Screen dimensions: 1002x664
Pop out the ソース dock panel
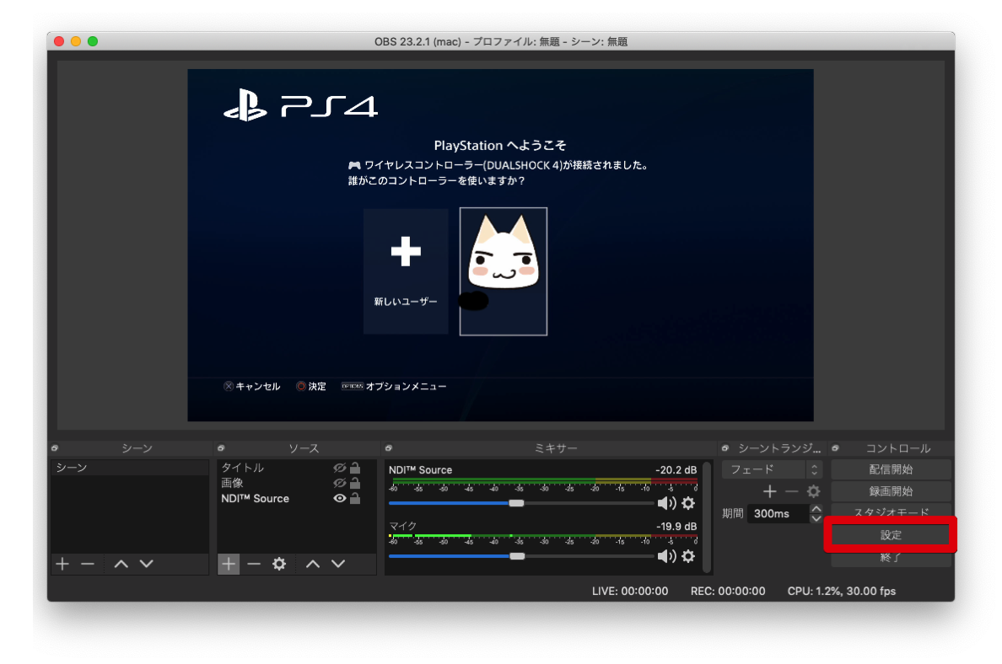(221, 448)
